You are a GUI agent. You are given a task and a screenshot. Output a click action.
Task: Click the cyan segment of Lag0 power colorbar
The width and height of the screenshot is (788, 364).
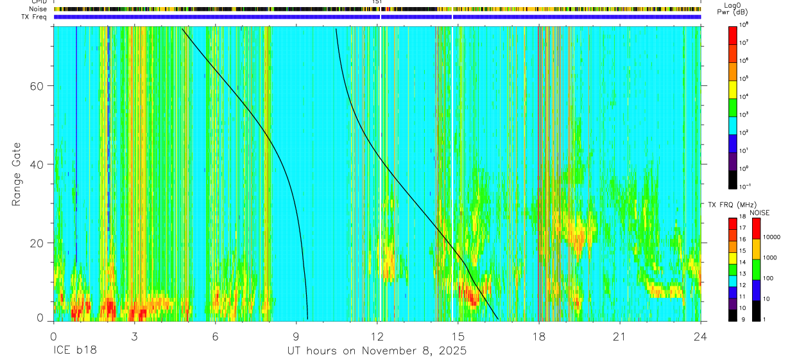(733, 125)
